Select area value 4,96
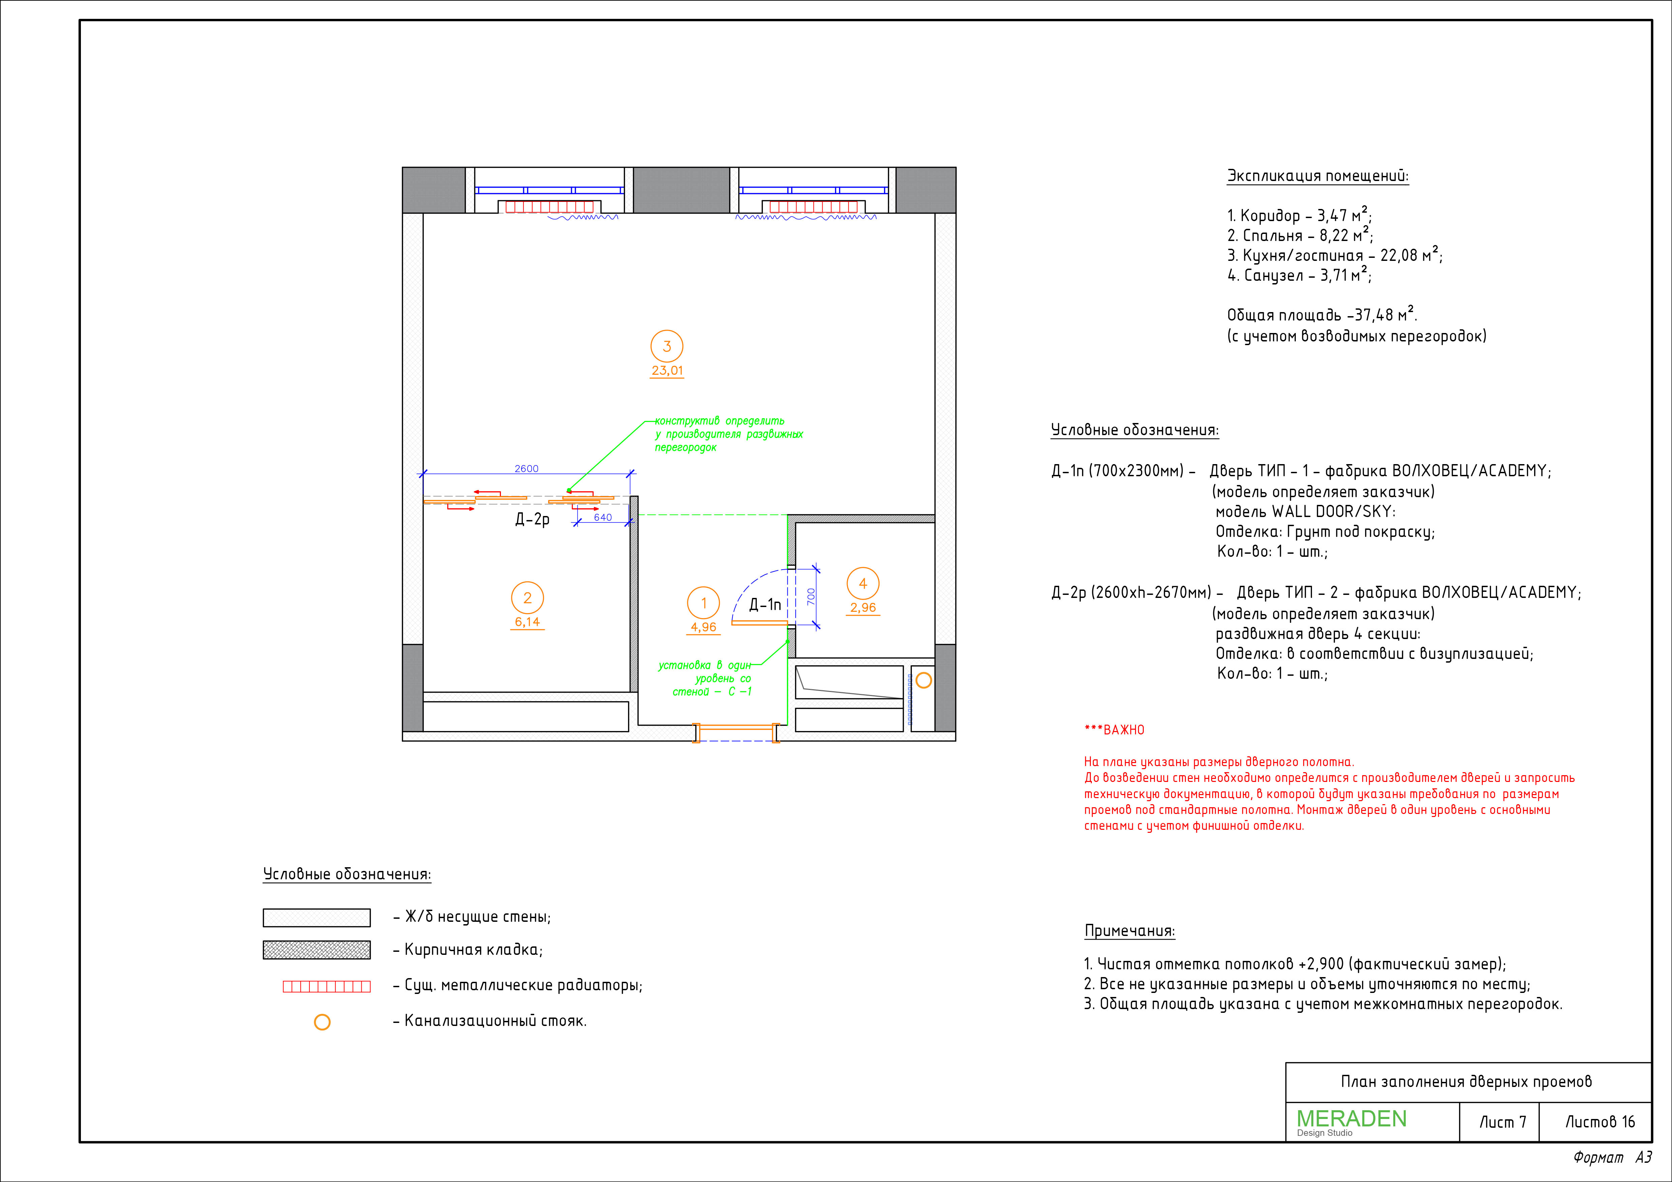1672x1182 pixels. [x=704, y=627]
